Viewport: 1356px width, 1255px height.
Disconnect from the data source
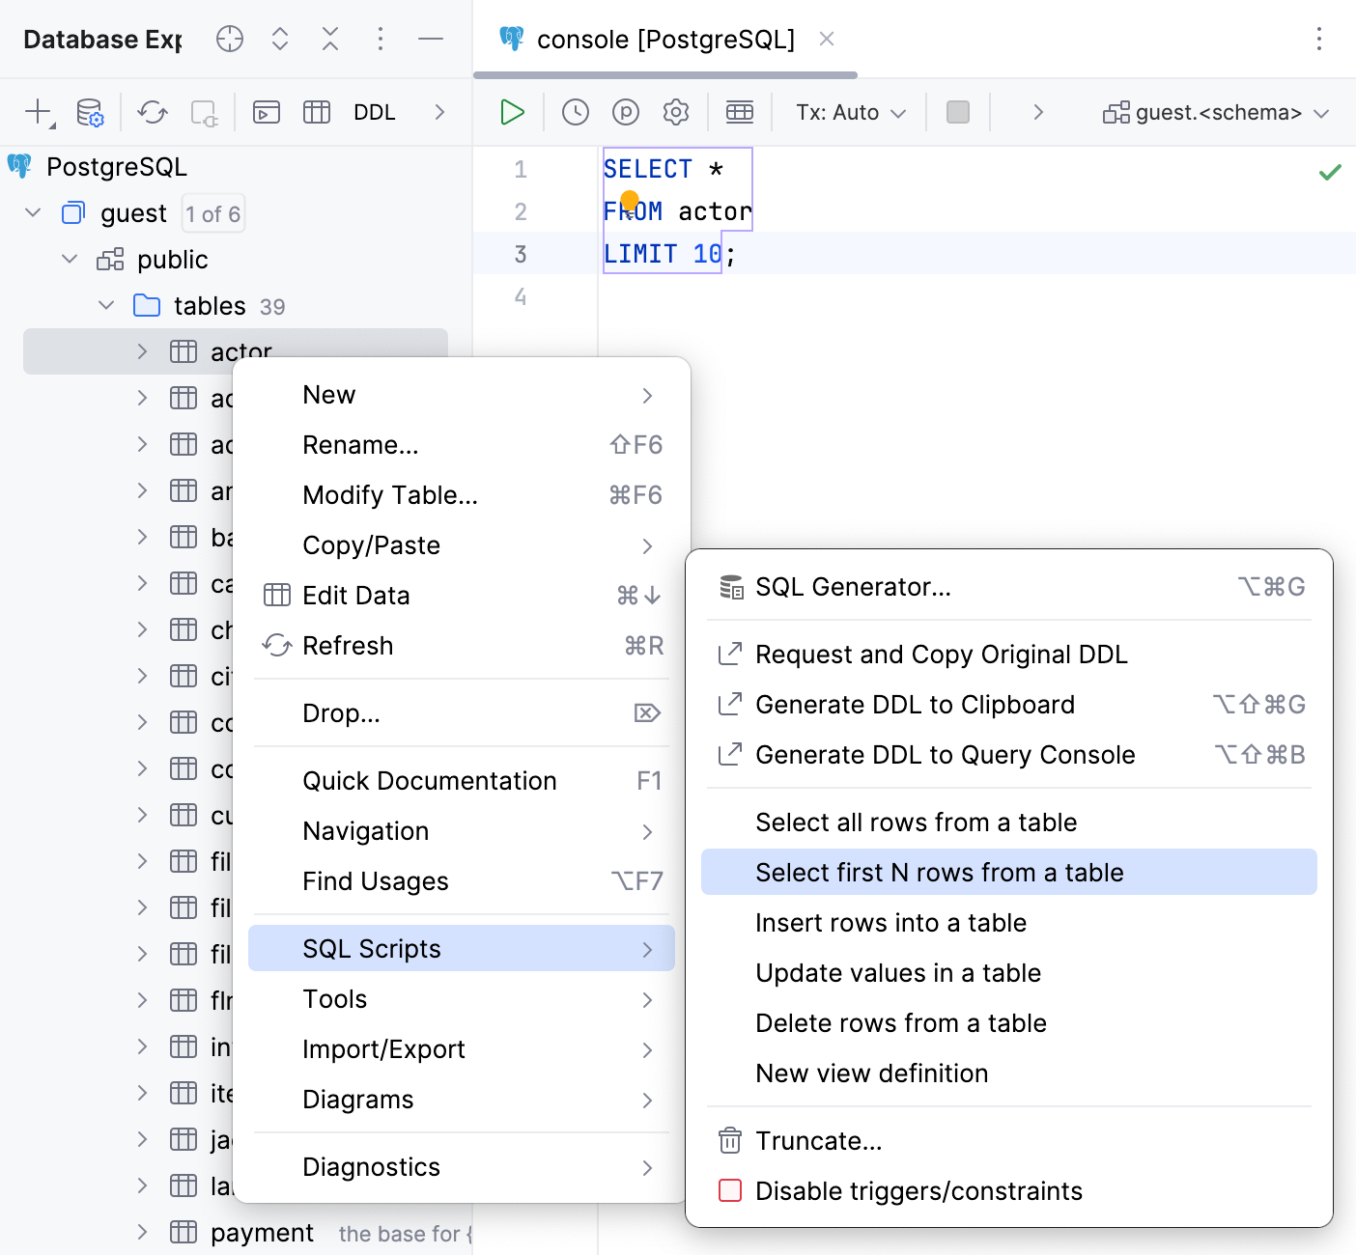click(x=204, y=113)
